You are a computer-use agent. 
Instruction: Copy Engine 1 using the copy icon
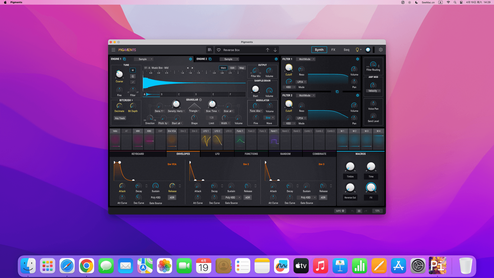pos(125,59)
